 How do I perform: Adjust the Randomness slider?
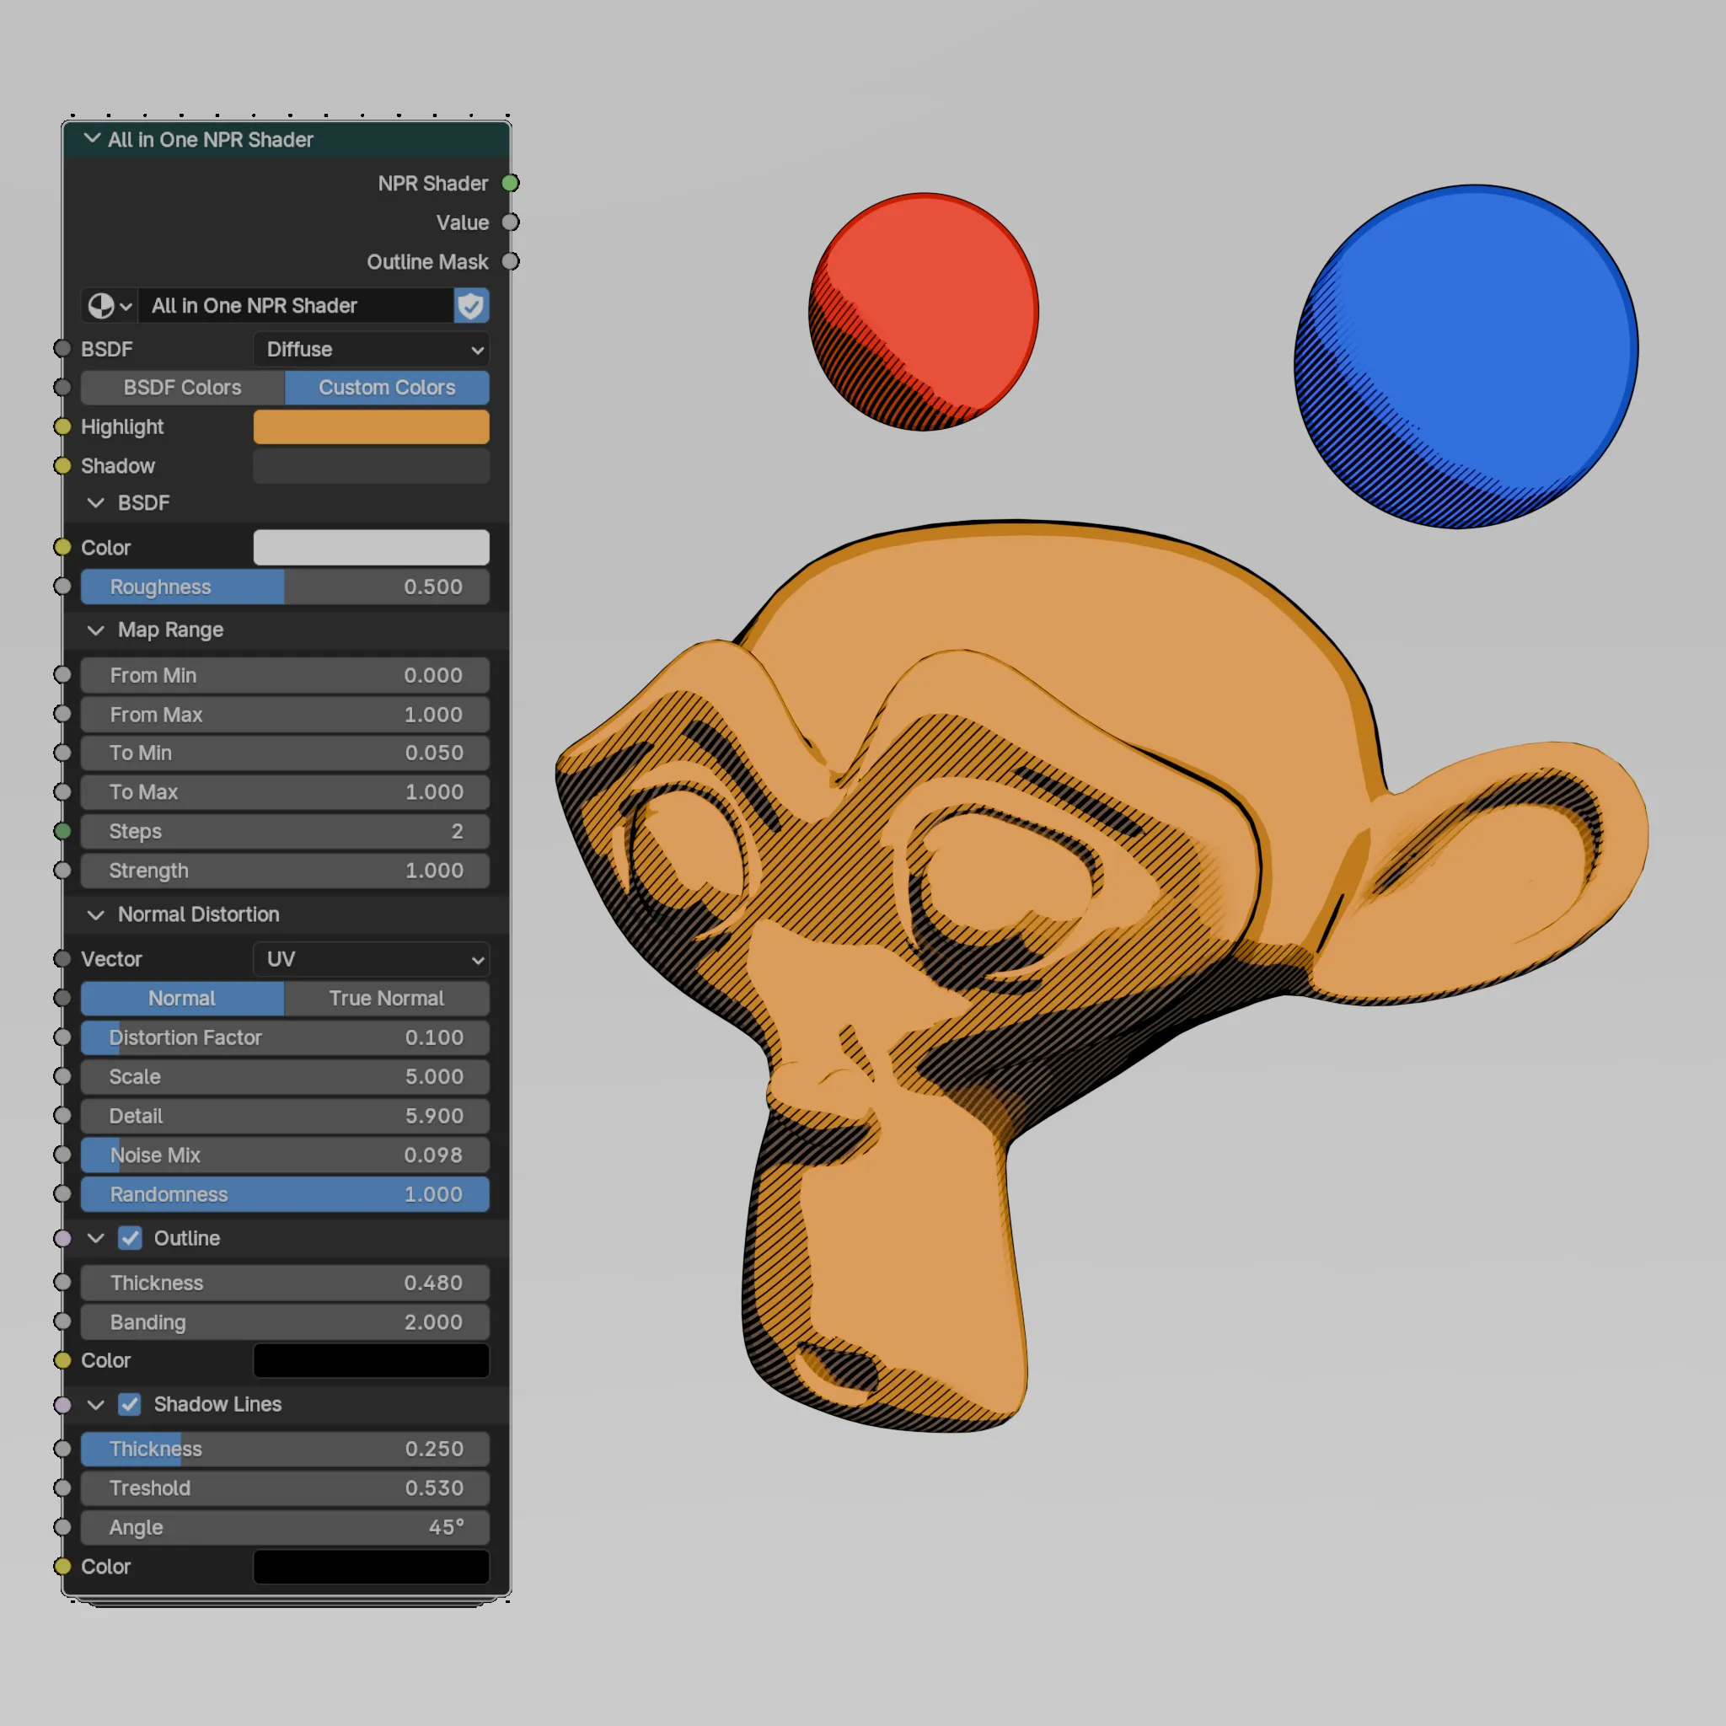click(x=285, y=1195)
